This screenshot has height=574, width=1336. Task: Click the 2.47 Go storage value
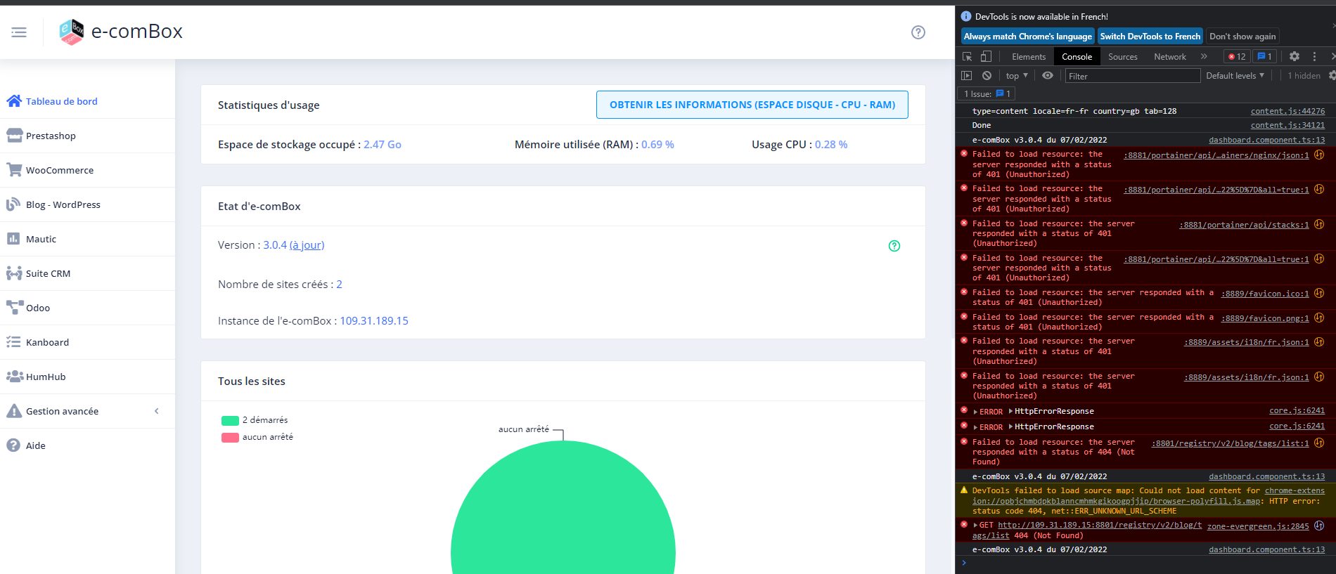coord(383,145)
